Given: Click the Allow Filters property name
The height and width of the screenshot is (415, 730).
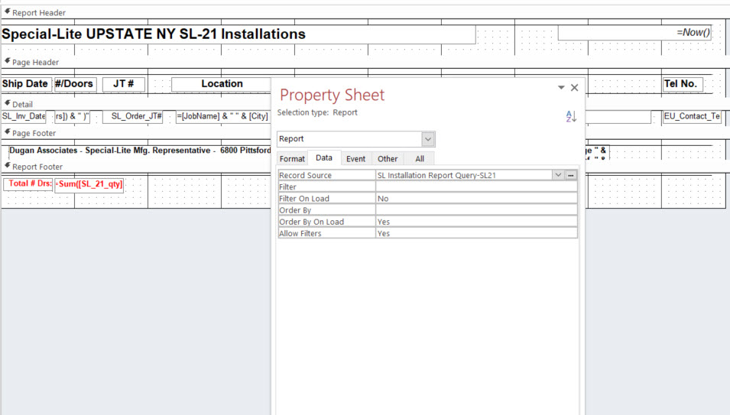Looking at the screenshot, I should point(326,234).
